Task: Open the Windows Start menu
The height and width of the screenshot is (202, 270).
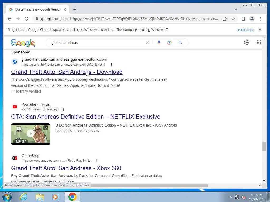Action: click(7, 197)
